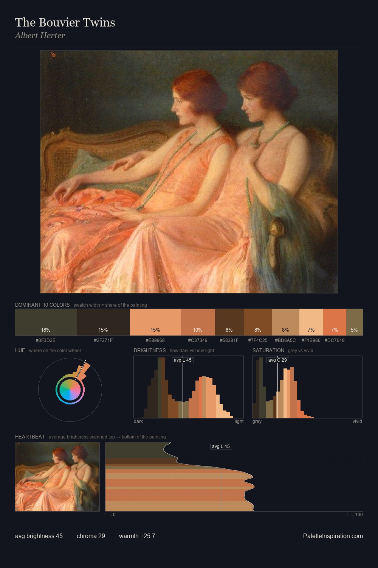This screenshot has width=378, height=568.
Task: Click the 'L = 0' heartbeat axis label
Action: click(x=111, y=515)
